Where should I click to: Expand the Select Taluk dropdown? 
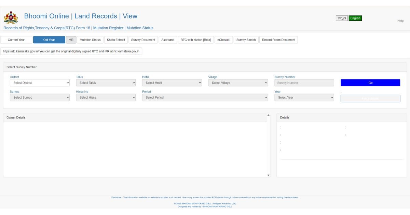point(106,83)
